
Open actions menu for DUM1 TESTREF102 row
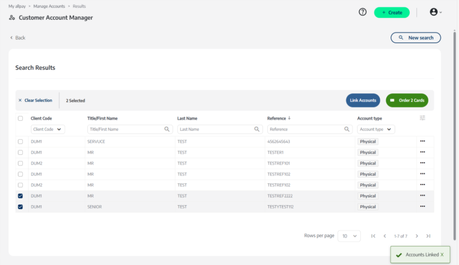pyautogui.click(x=423, y=173)
